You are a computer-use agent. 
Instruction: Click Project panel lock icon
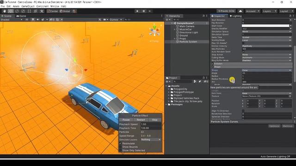(203, 78)
